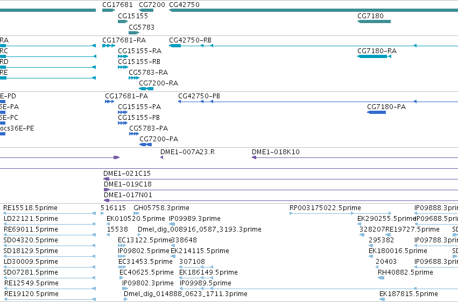Select the CG15155 gene label
This screenshot has width=458, height=302.
click(x=133, y=16)
